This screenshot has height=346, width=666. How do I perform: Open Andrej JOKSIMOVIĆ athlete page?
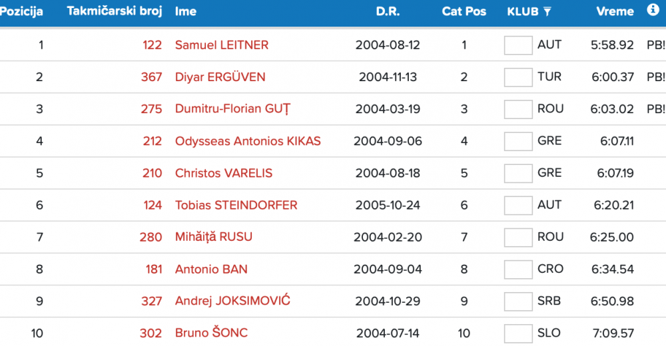click(x=232, y=301)
